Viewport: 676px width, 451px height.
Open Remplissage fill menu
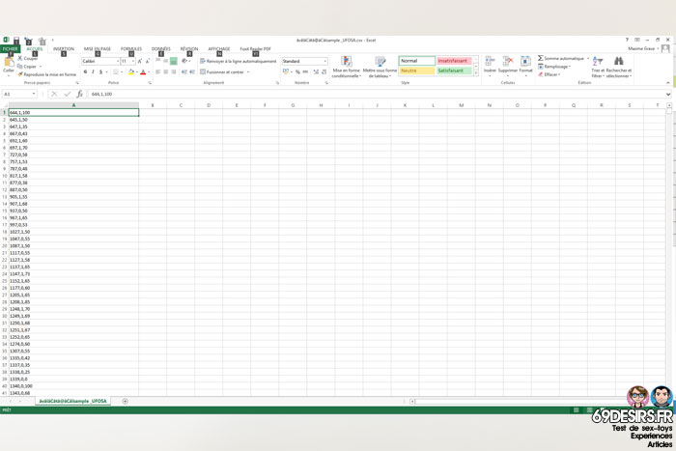554,67
